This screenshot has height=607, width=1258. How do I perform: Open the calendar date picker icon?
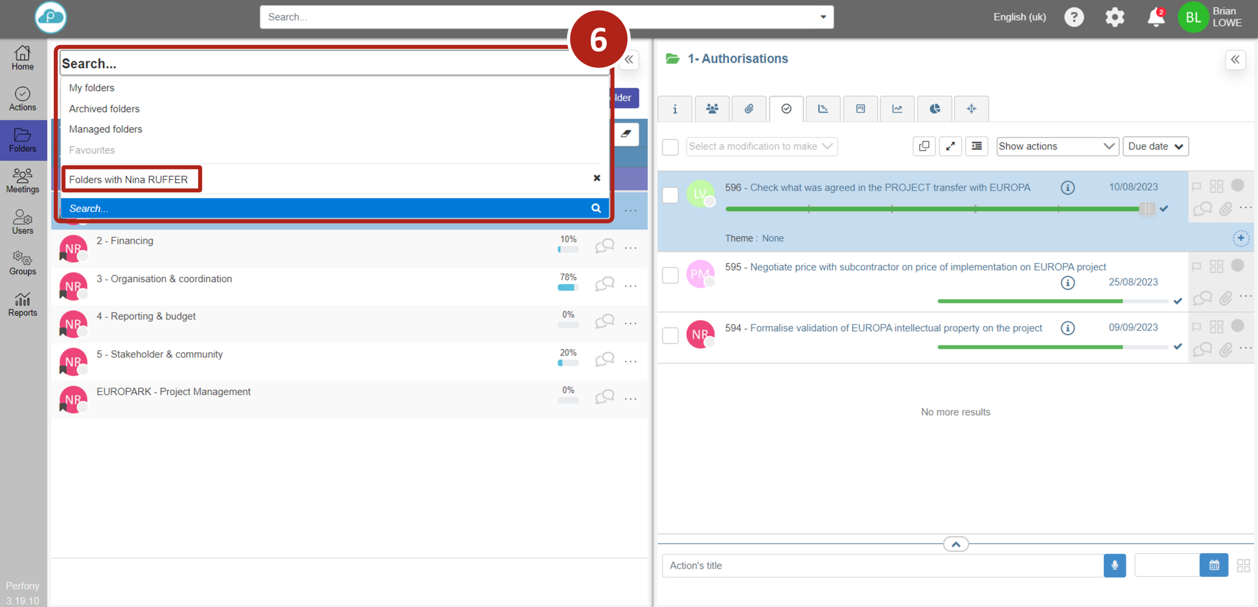pos(1213,565)
